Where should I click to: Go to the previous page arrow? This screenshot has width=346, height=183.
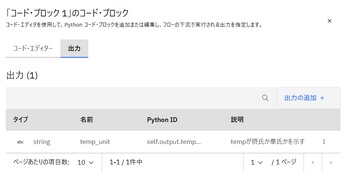[x=312, y=163]
